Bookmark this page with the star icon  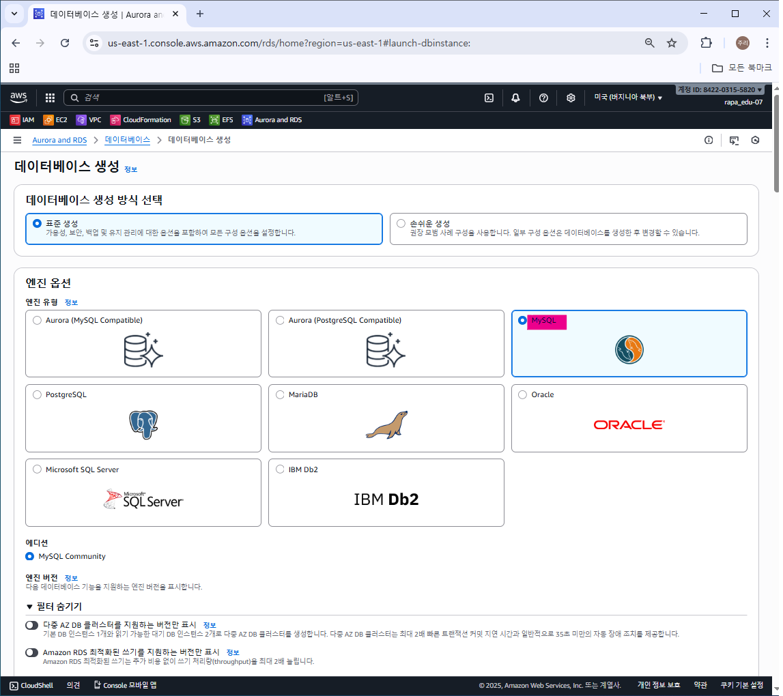672,43
